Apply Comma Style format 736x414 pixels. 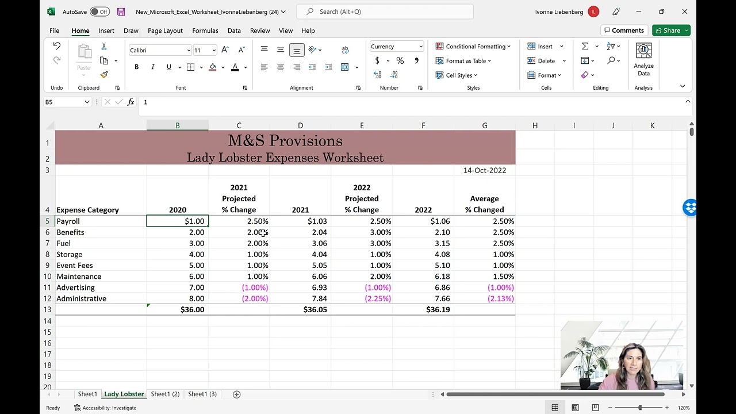[416, 60]
